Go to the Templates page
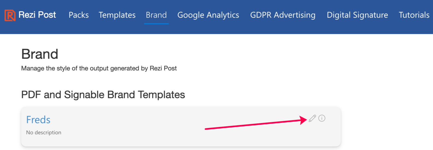Viewport: 433px width, 150px height. (x=117, y=15)
